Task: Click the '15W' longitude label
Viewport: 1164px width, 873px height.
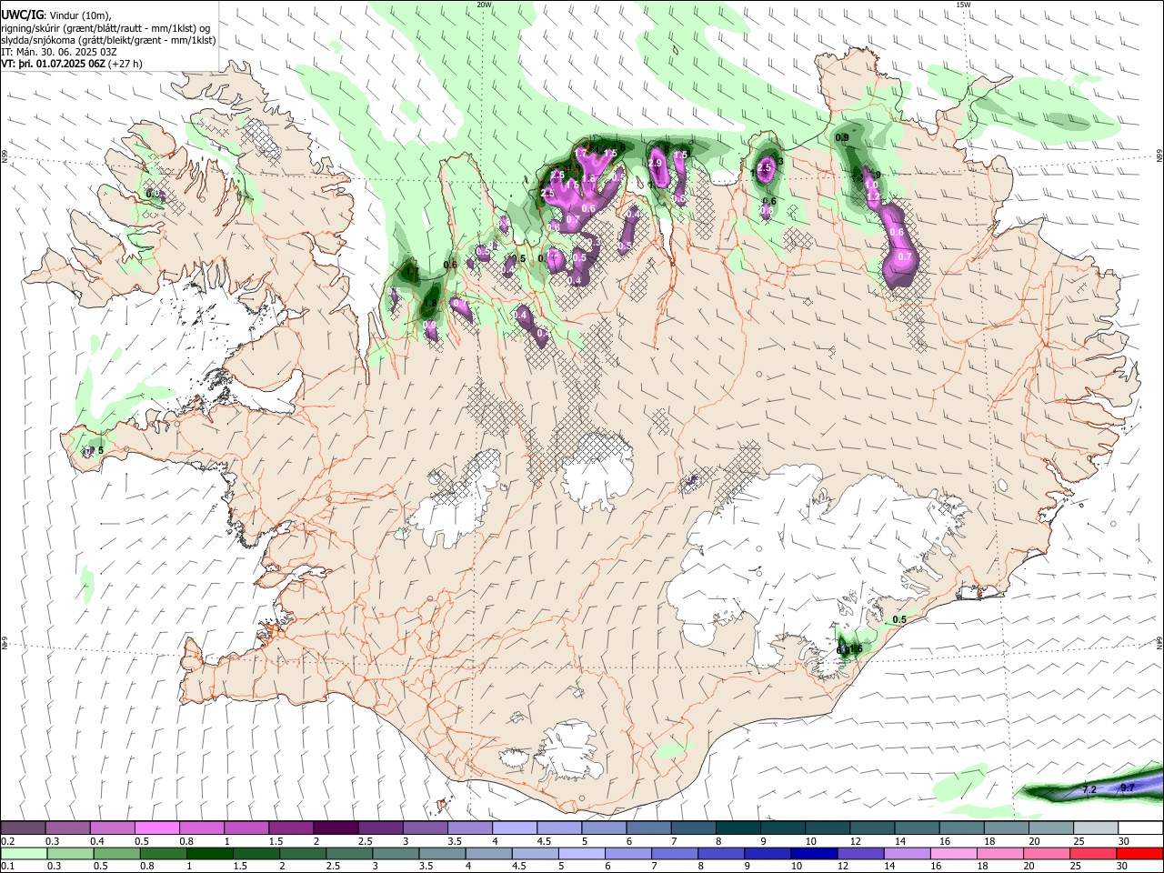Action: click(x=963, y=5)
